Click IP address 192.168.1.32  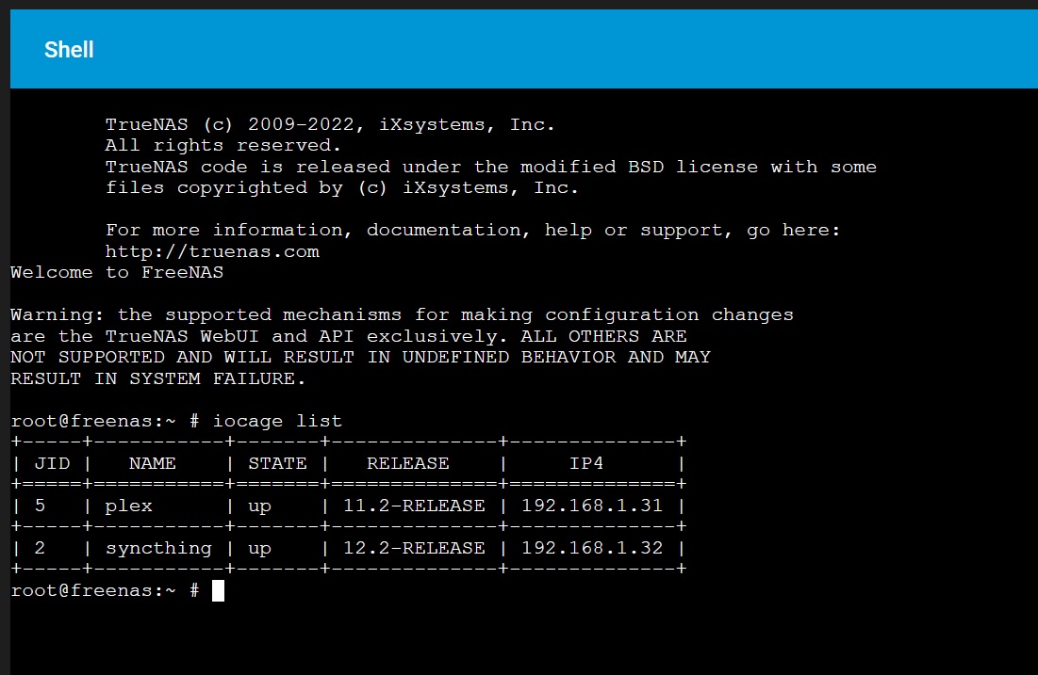(592, 548)
